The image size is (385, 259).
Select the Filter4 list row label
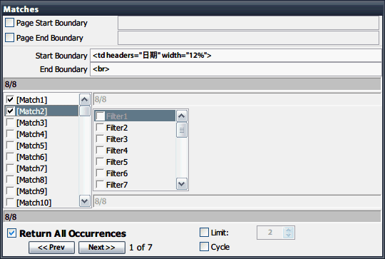click(x=117, y=151)
